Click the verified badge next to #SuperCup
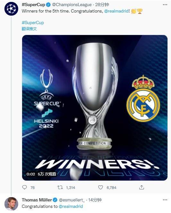Viewport: 171px width, 213px height. click(x=48, y=5)
